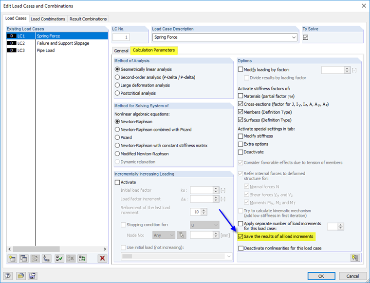Select LC1 Spring Force row
The height and width of the screenshot is (283, 370).
point(57,36)
